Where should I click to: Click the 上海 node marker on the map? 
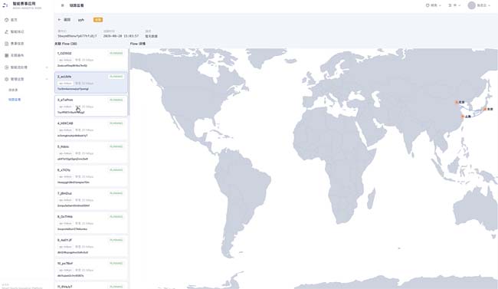463,117
